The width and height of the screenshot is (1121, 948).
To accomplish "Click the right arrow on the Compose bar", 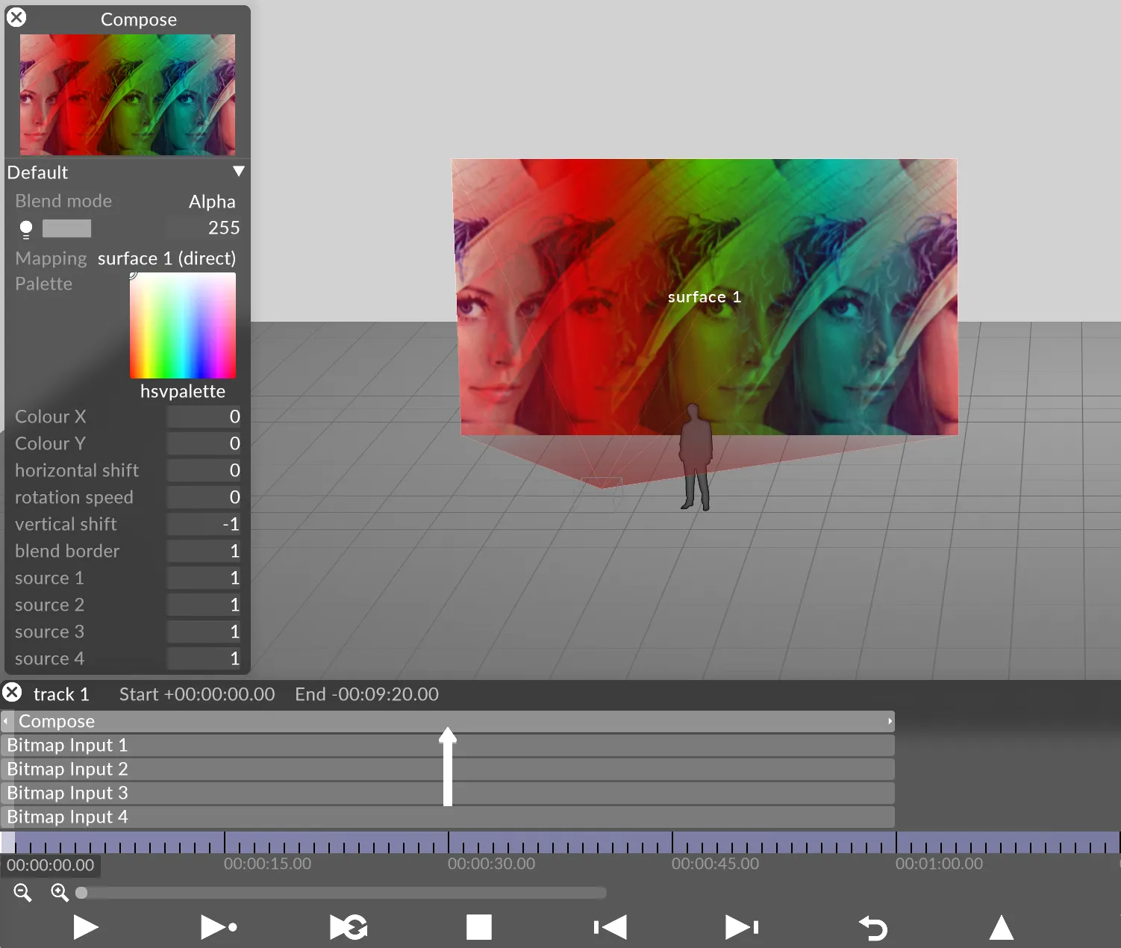I will pos(889,721).
